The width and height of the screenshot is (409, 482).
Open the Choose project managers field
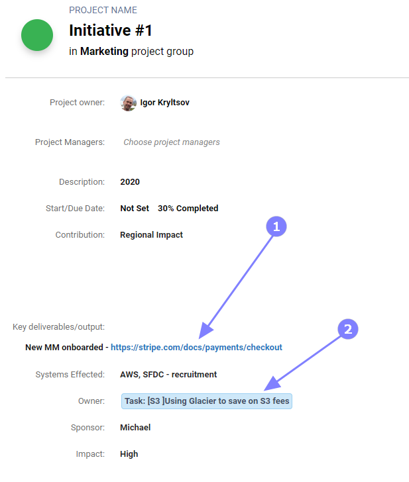pyautogui.click(x=172, y=142)
